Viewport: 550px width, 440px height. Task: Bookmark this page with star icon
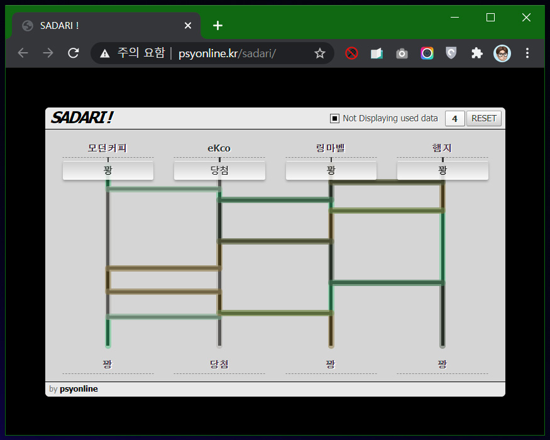pyautogui.click(x=319, y=53)
